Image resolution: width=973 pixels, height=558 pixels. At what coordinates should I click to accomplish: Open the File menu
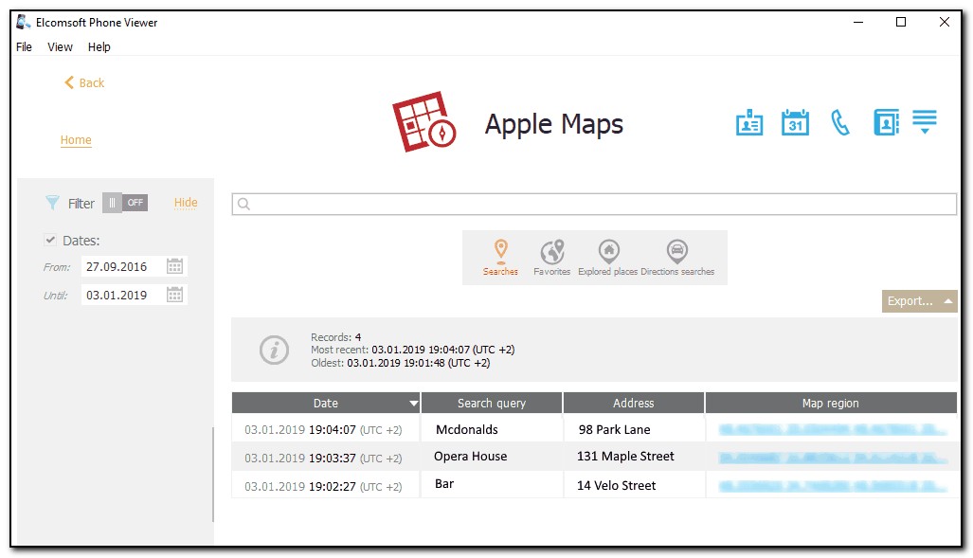(24, 46)
